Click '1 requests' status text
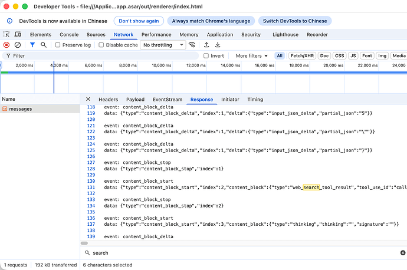Viewport: 407px width, 270px height. click(x=15, y=265)
